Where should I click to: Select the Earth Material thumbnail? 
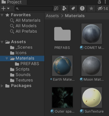click(x=62, y=66)
